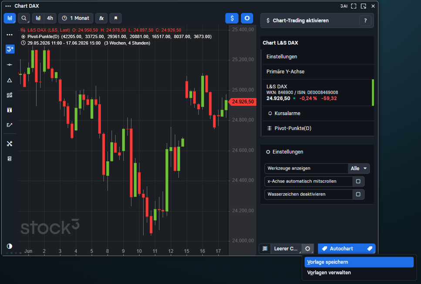This screenshot has width=421, height=284.
Task: Open the three-dot menu beside Chart DAX title
Action: coord(8,6)
